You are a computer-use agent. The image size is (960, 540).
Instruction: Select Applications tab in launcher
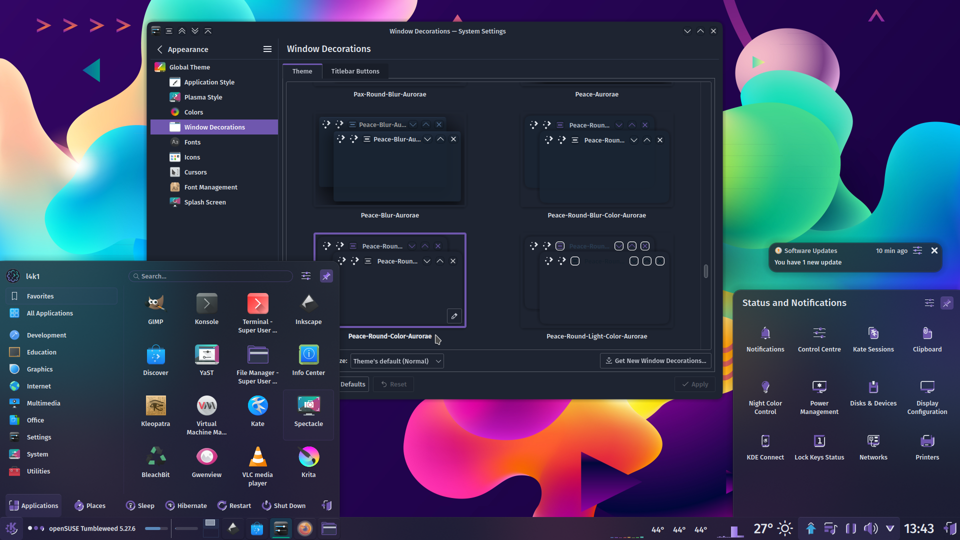[x=33, y=505]
